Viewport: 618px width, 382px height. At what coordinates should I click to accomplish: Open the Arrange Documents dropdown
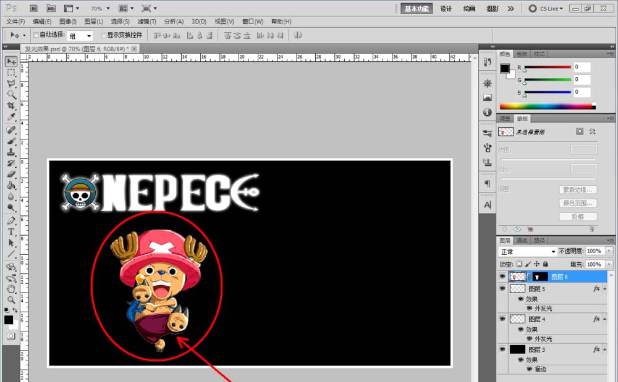(x=126, y=8)
